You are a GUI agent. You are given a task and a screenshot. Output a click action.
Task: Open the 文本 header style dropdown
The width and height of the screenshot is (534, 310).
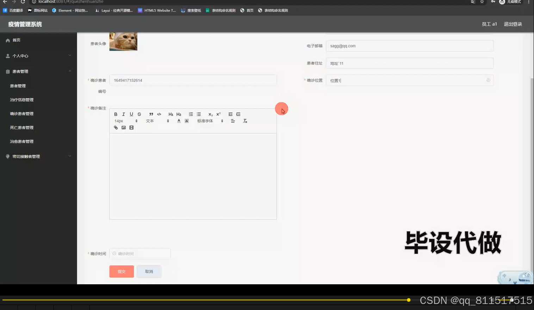pyautogui.click(x=157, y=121)
